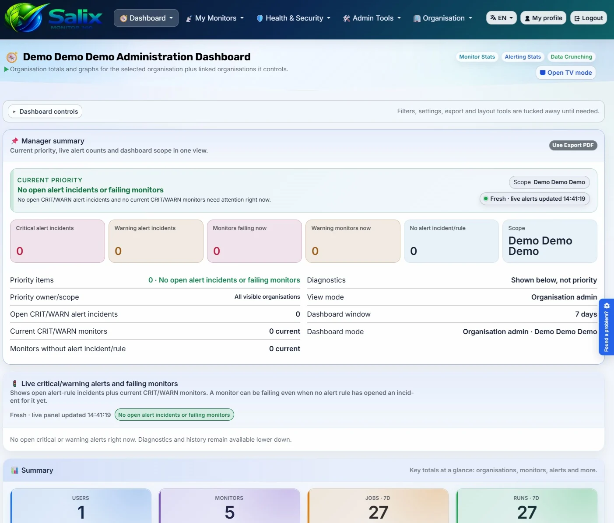Open TV mode

point(566,73)
